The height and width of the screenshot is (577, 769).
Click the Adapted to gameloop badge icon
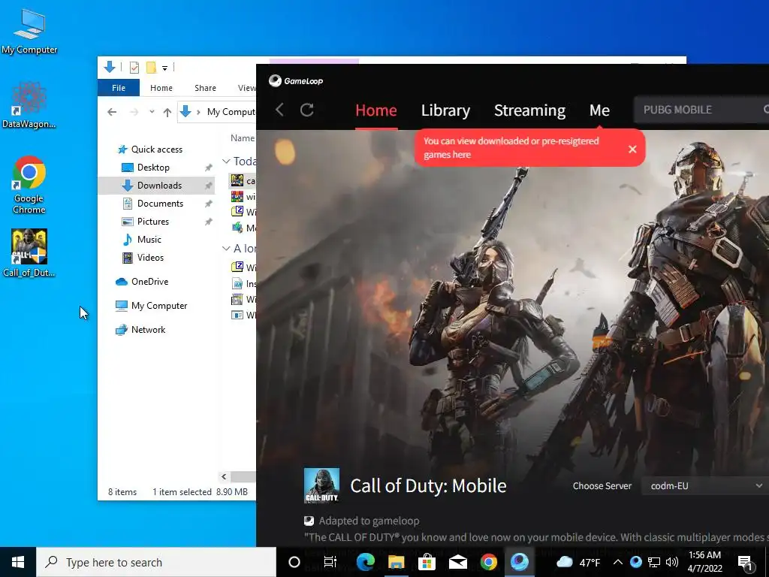[309, 521]
